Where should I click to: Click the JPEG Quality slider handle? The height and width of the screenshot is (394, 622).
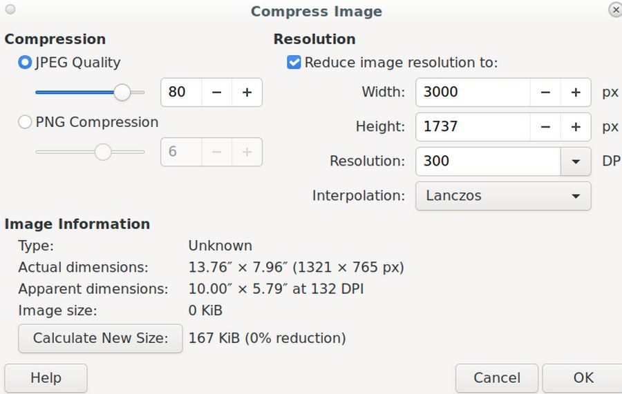pyautogui.click(x=122, y=92)
